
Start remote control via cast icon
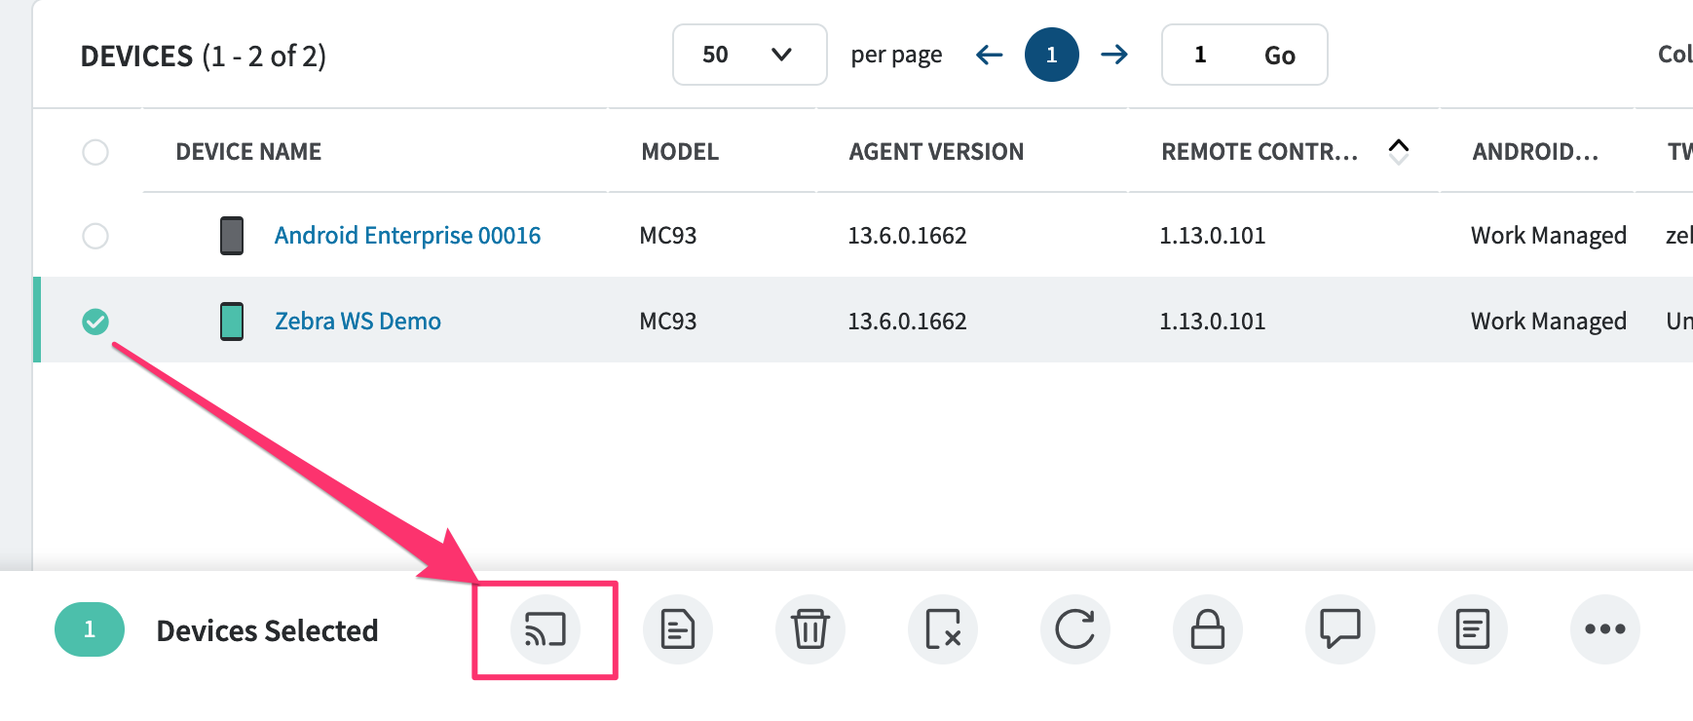[x=545, y=629]
